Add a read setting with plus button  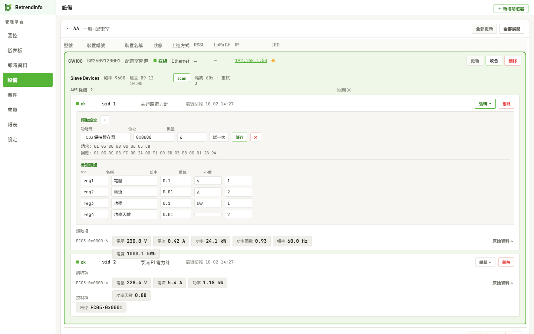[105, 120]
